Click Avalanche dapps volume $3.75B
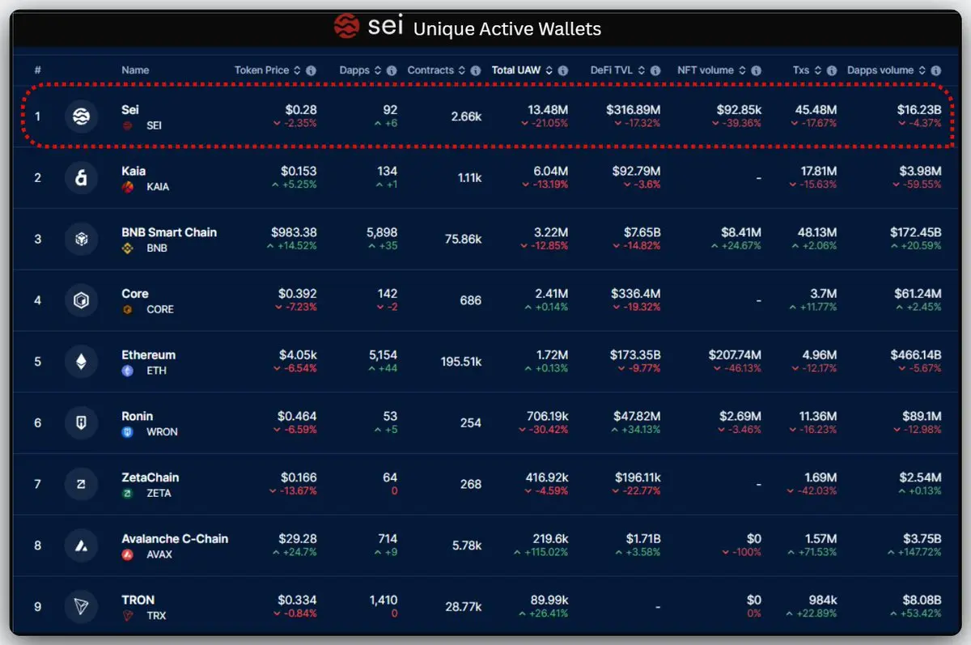This screenshot has width=971, height=645. tap(922, 538)
